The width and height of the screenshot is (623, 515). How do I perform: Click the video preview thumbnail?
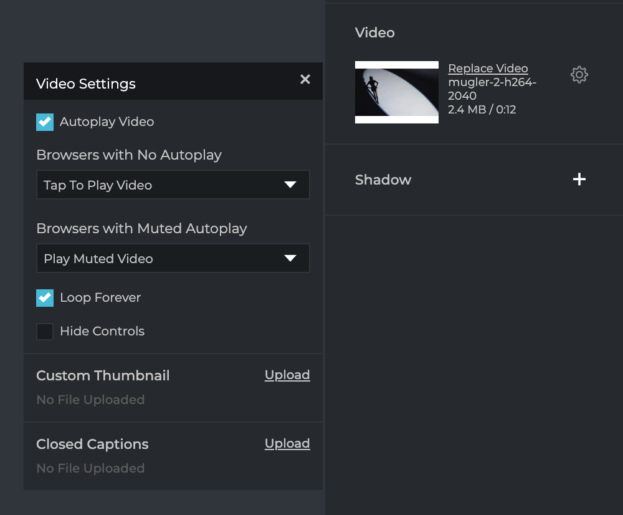click(397, 92)
